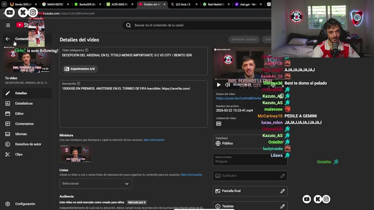
Task: Select Detalles in sidebar
Action: click(x=28, y=93)
